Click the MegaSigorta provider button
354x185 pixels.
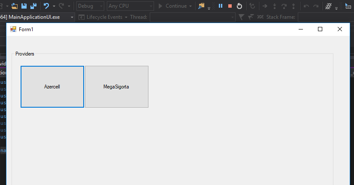point(116,87)
